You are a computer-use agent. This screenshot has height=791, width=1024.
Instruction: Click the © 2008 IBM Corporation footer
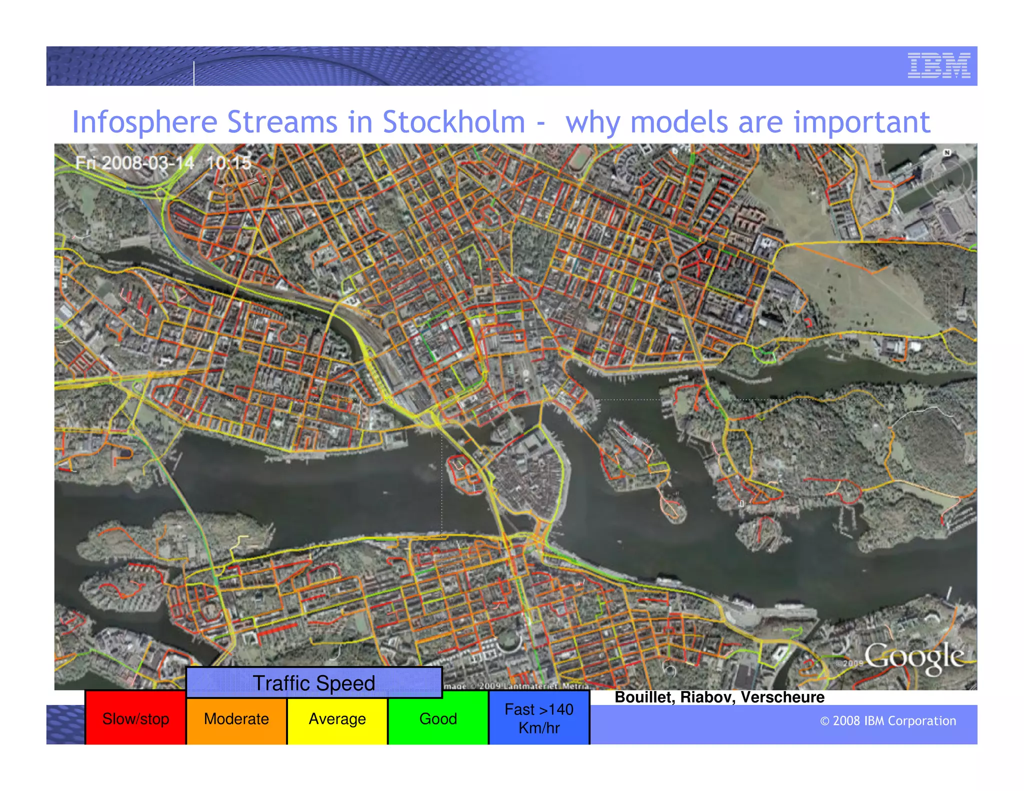coord(888,721)
